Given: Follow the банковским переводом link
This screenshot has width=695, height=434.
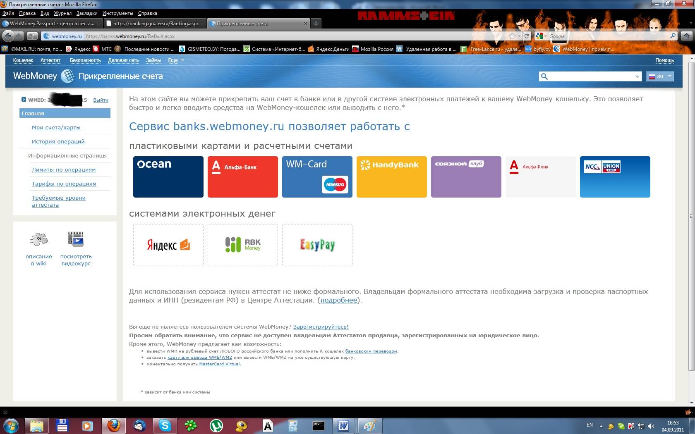Looking at the screenshot, I should 371,351.
